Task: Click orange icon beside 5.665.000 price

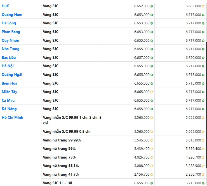Action: [203, 132]
